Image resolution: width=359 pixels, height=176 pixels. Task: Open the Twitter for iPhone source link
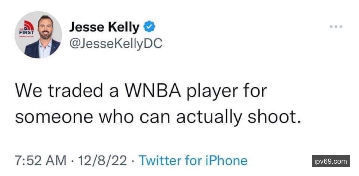click(x=193, y=160)
